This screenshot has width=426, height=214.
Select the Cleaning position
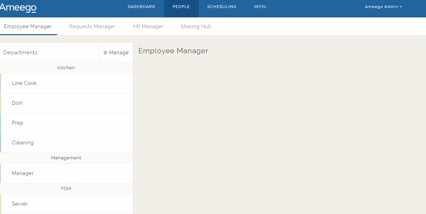23,142
